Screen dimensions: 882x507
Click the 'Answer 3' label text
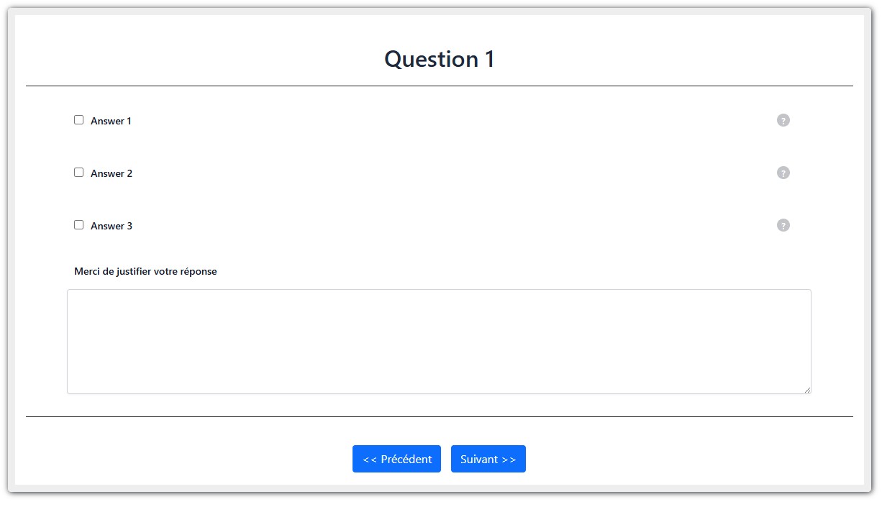112,226
